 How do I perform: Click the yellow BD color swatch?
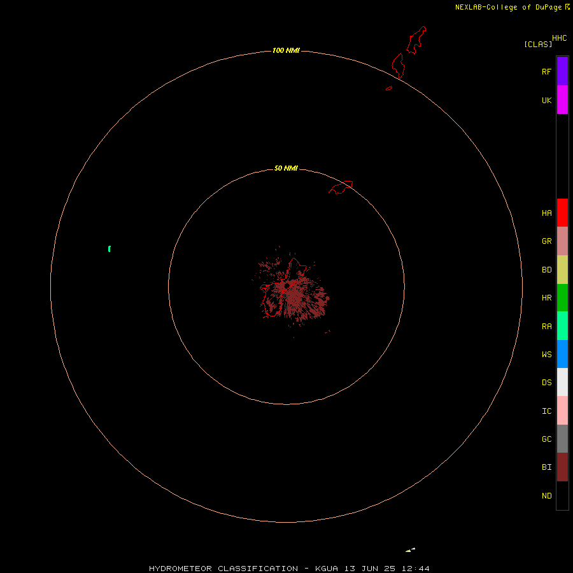tap(562, 270)
